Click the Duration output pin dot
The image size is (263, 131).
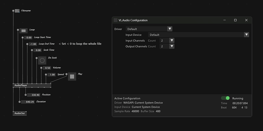pyautogui.click(x=19, y=102)
